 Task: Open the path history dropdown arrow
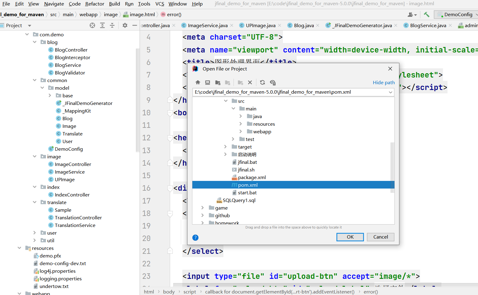pyautogui.click(x=391, y=92)
